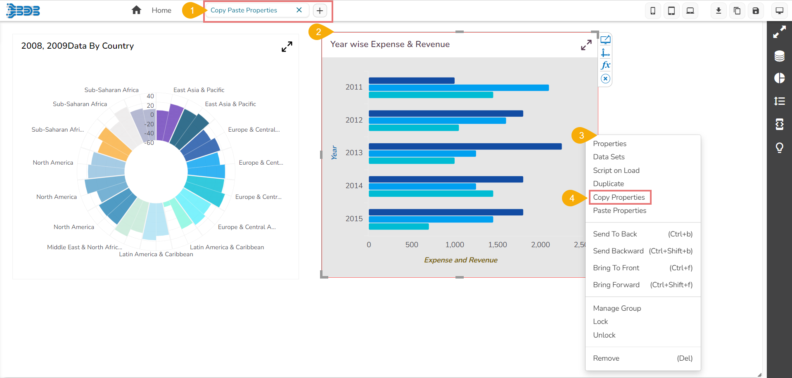This screenshot has height=378, width=792.
Task: Toggle fullscreen on Year wise Expense & Revenue chart
Action: 586,45
